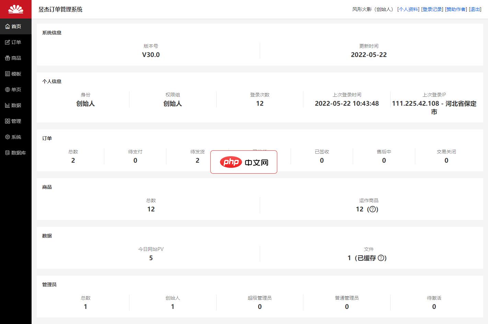Click the 赞助作者 link
488x324 pixels.
pyautogui.click(x=456, y=9)
